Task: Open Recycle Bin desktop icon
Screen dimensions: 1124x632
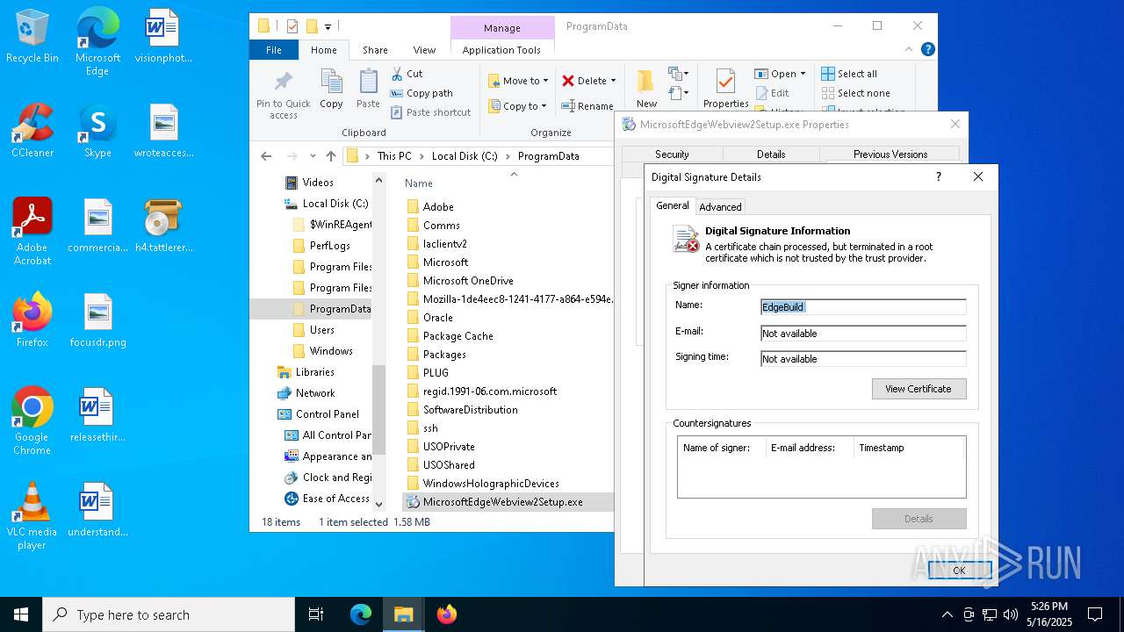Action: (x=32, y=37)
